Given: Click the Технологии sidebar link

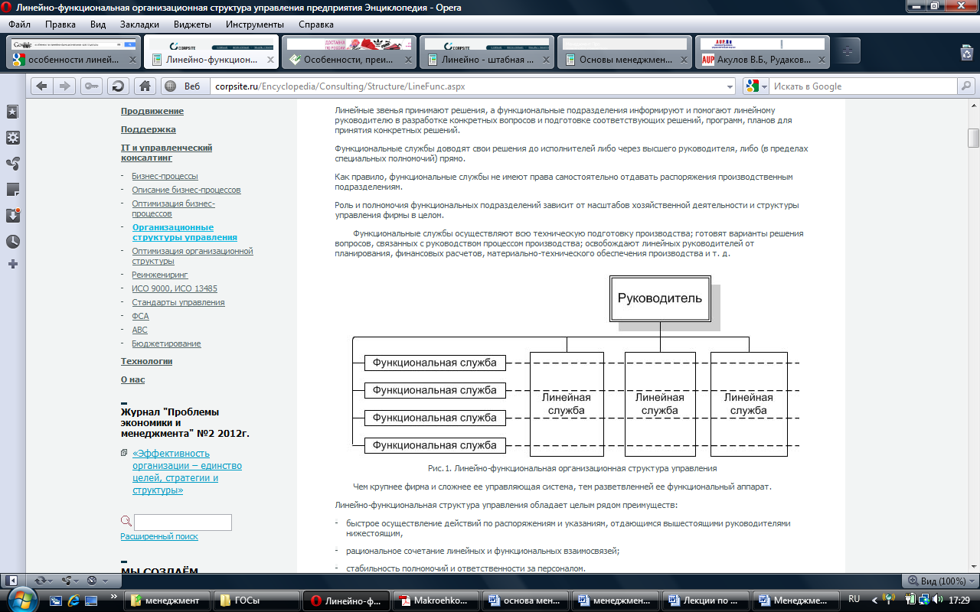Looking at the screenshot, I should pyautogui.click(x=147, y=361).
